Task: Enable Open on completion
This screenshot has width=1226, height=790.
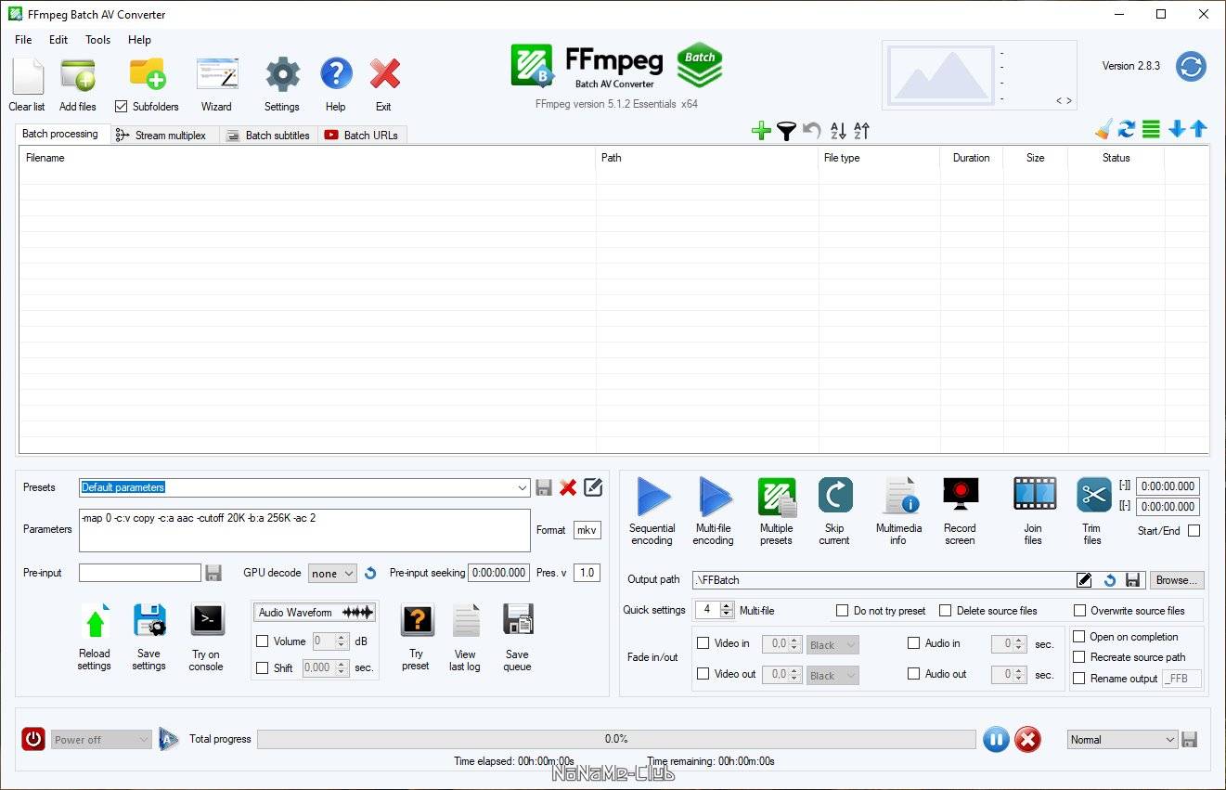Action: point(1078,637)
